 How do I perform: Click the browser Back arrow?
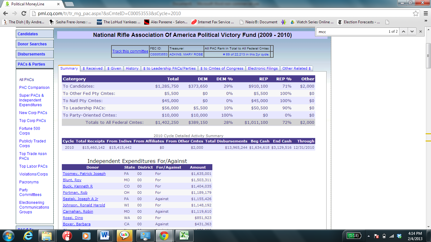5,14
